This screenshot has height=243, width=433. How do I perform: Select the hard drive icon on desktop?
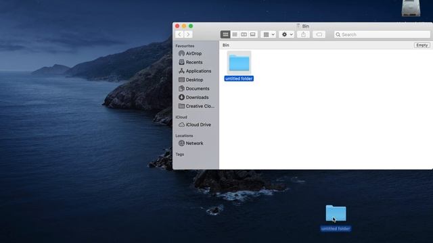411,8
